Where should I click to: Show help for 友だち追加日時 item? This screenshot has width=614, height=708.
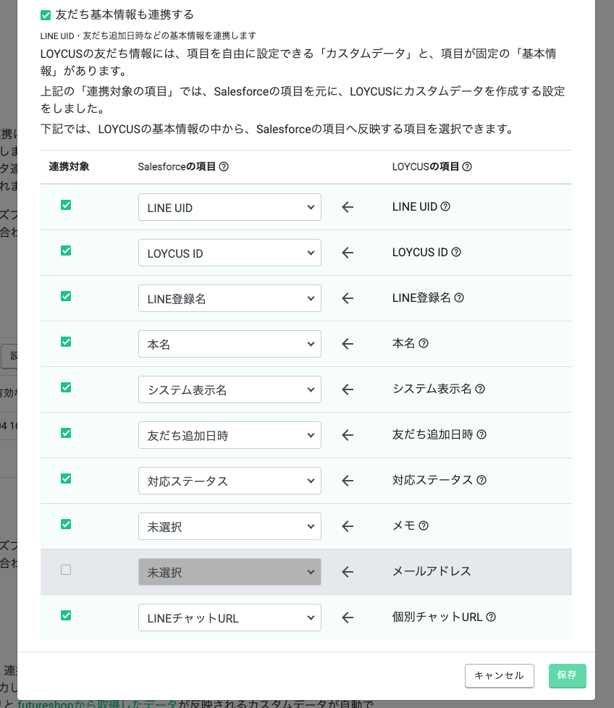pos(481,434)
